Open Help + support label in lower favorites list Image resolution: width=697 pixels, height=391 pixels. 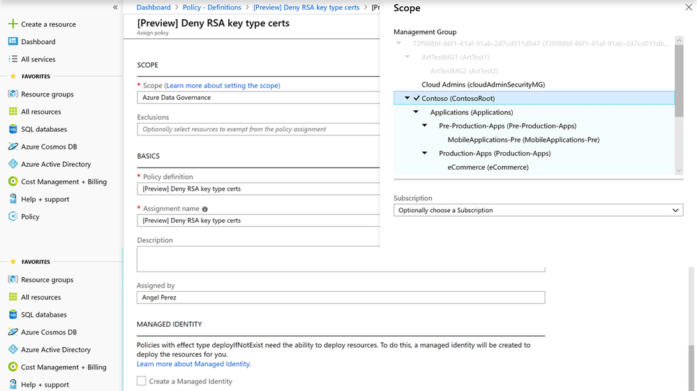tap(45, 384)
